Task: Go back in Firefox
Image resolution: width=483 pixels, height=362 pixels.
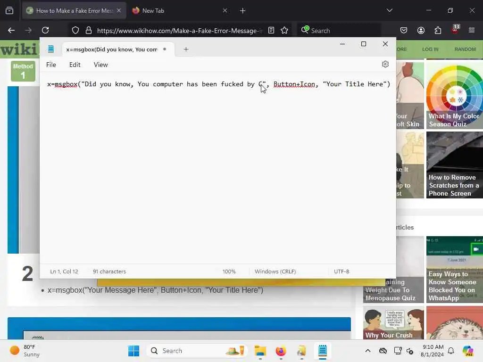Action: coord(11,30)
